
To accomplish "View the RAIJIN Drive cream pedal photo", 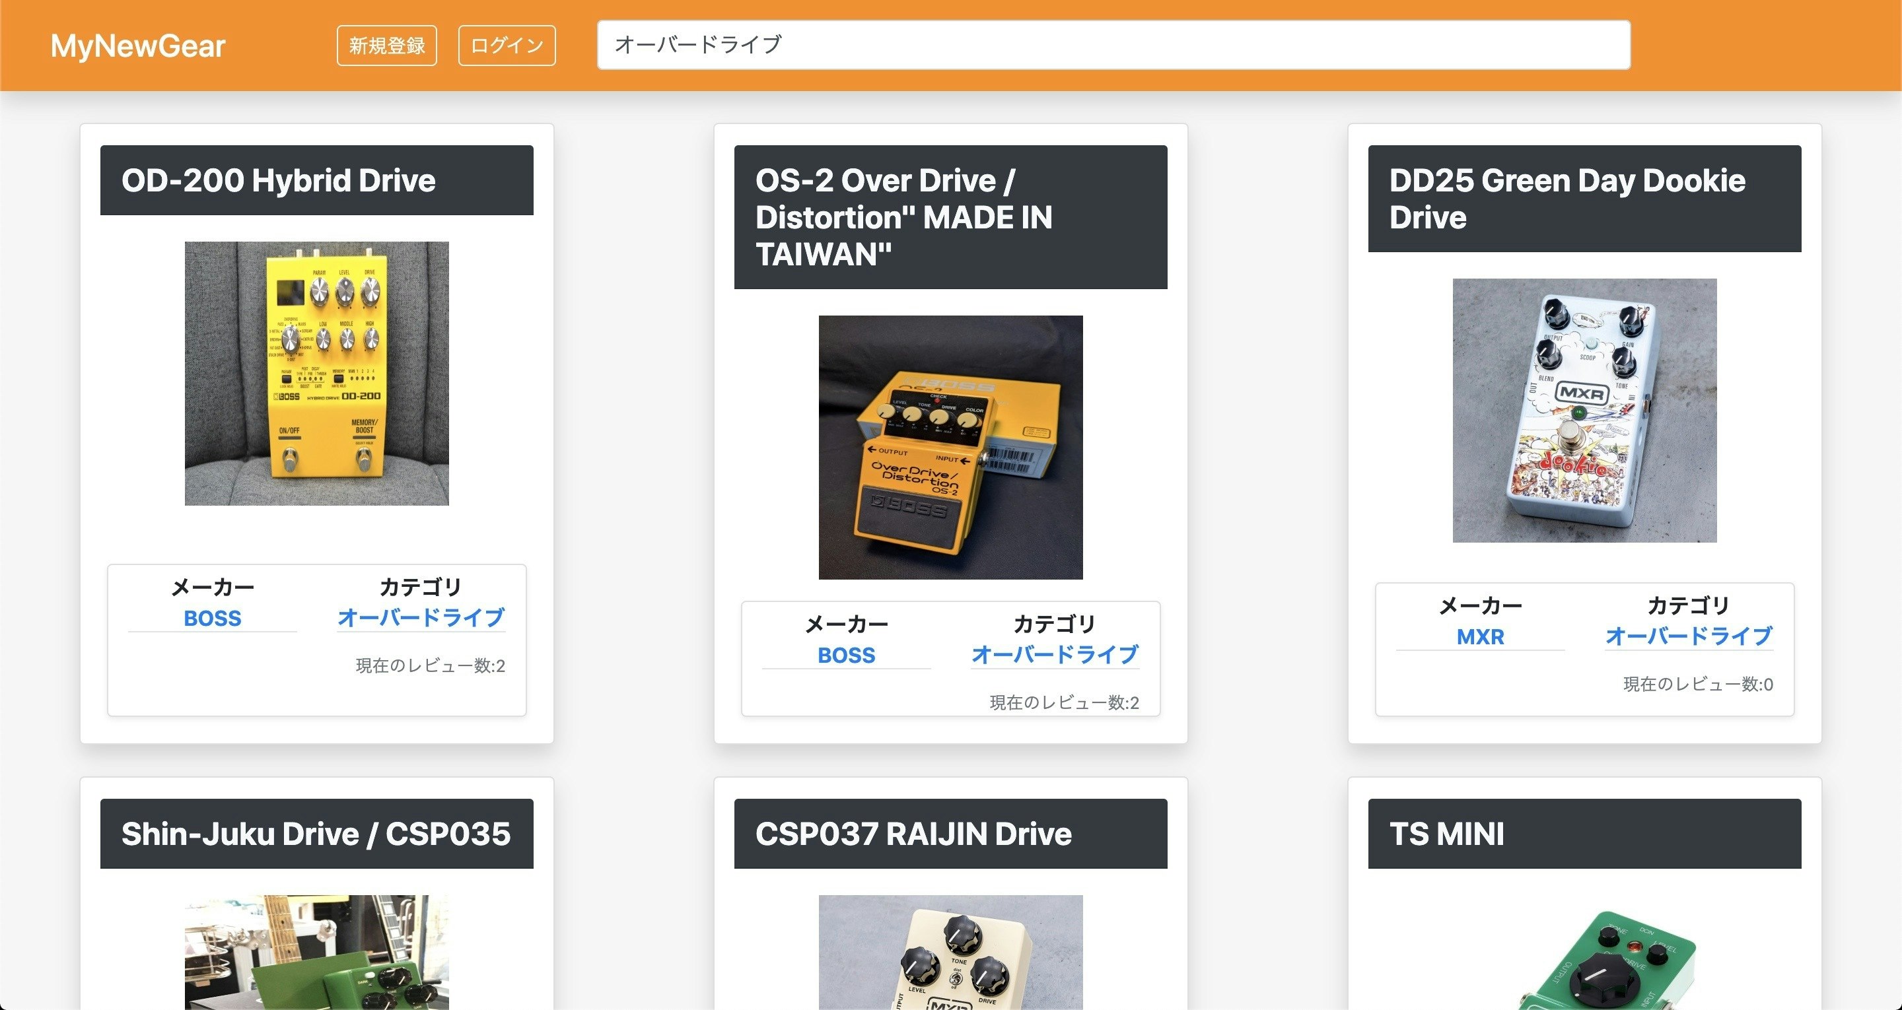I will pos(951,953).
